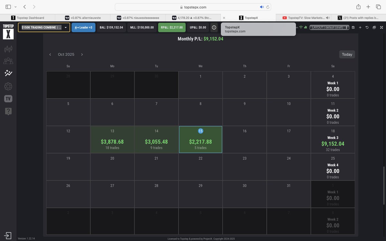
Task: Click the 18 trades label on October 13
Action: click(x=112, y=148)
